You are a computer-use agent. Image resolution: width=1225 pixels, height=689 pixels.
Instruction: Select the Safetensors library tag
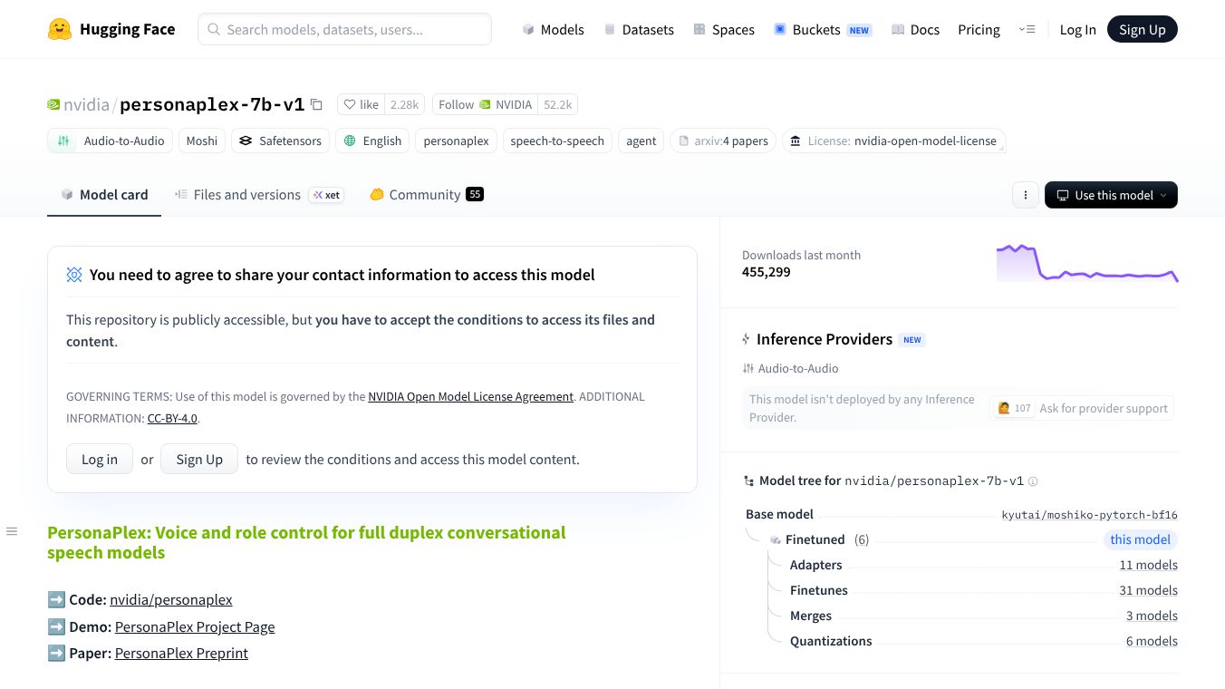coord(280,141)
